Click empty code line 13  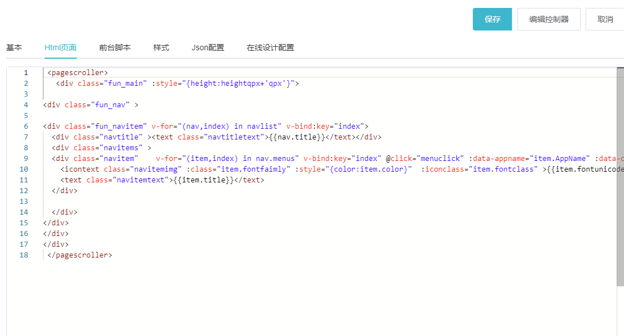point(329,202)
